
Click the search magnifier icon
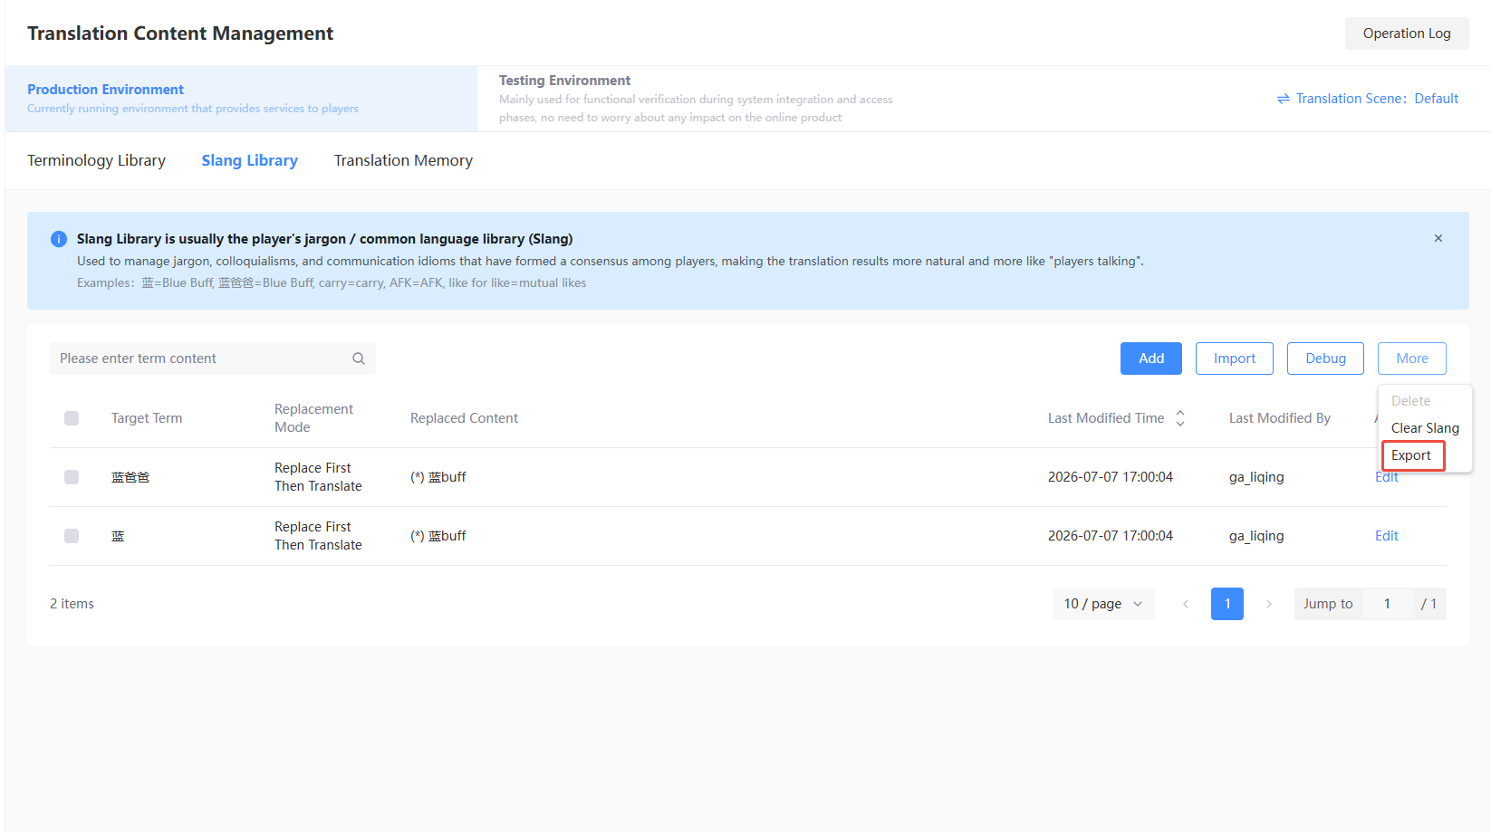[x=359, y=359]
